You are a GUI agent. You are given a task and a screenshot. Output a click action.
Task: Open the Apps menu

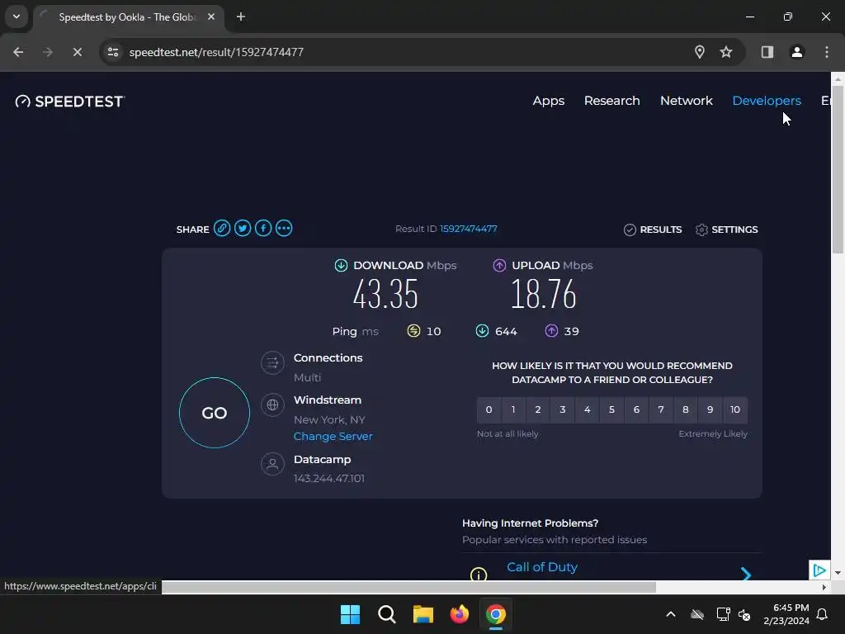coord(549,101)
